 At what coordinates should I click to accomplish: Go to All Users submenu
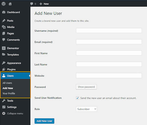point(7,83)
